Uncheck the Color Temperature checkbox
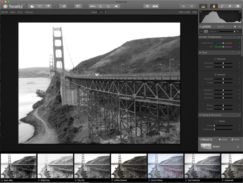Image resolution: width=243 pixels, height=183 pixels. coord(239,37)
